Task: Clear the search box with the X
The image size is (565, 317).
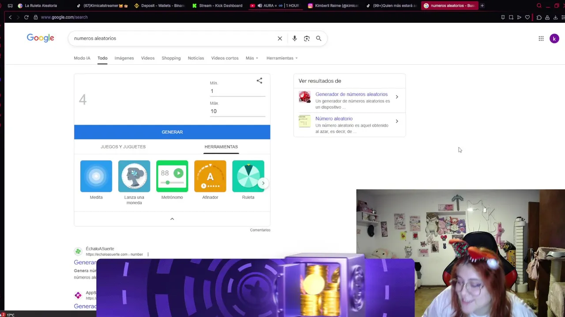Action: coord(280,38)
